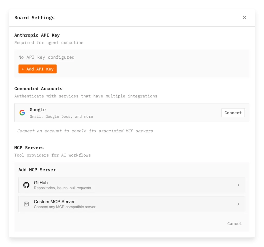Expand the Custom MCP Server option

[131, 204]
